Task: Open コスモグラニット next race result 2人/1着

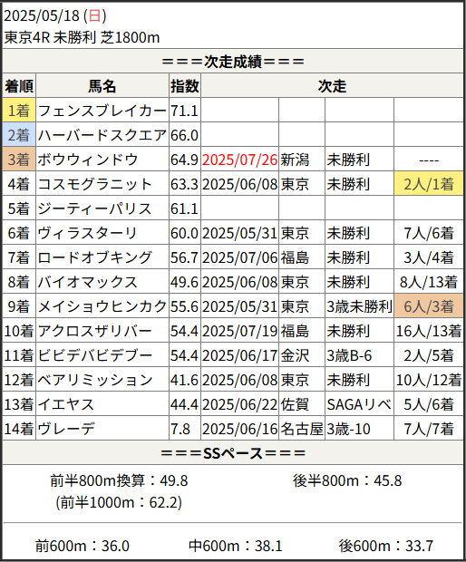Action: click(x=429, y=184)
